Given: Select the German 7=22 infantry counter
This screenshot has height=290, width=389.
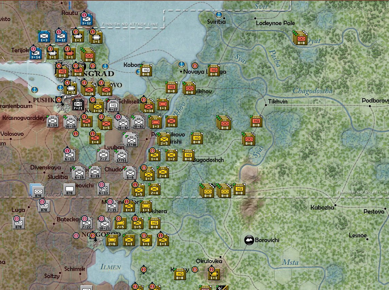Looking at the screenshot, I should tap(86, 223).
